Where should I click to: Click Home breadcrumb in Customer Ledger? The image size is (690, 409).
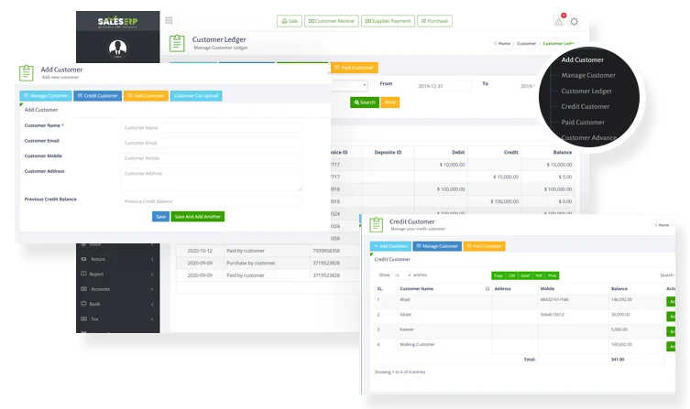502,44
